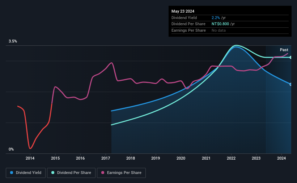Select the 2017 label on the x-axis
The image size is (297, 183).
click(x=106, y=158)
